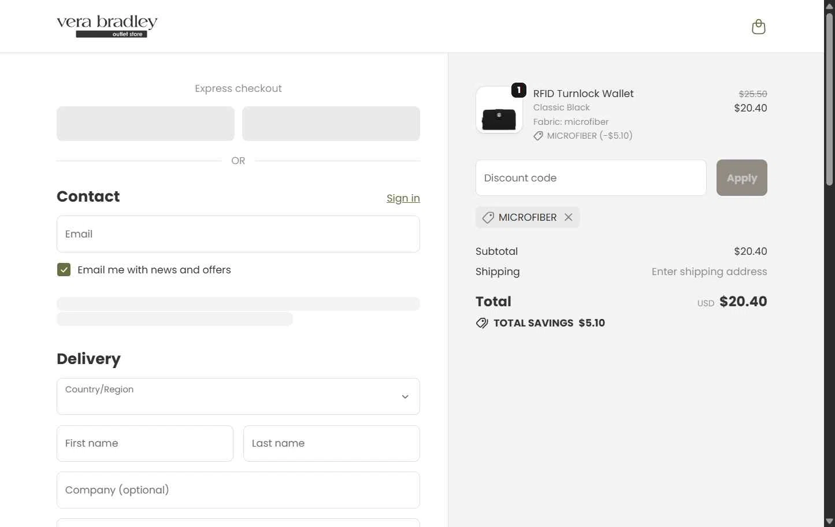The image size is (835, 527).
Task: Click the Sign in link
Action: (x=403, y=198)
